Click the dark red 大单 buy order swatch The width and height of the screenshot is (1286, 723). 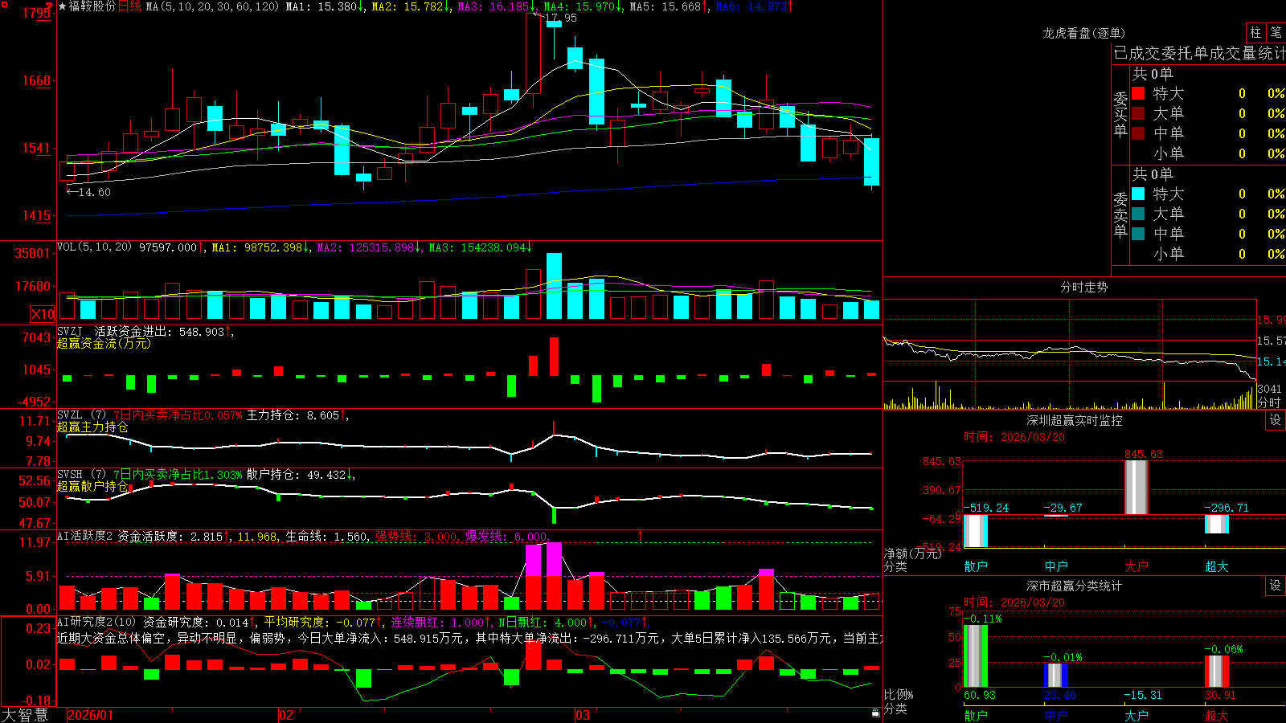[x=1138, y=113]
